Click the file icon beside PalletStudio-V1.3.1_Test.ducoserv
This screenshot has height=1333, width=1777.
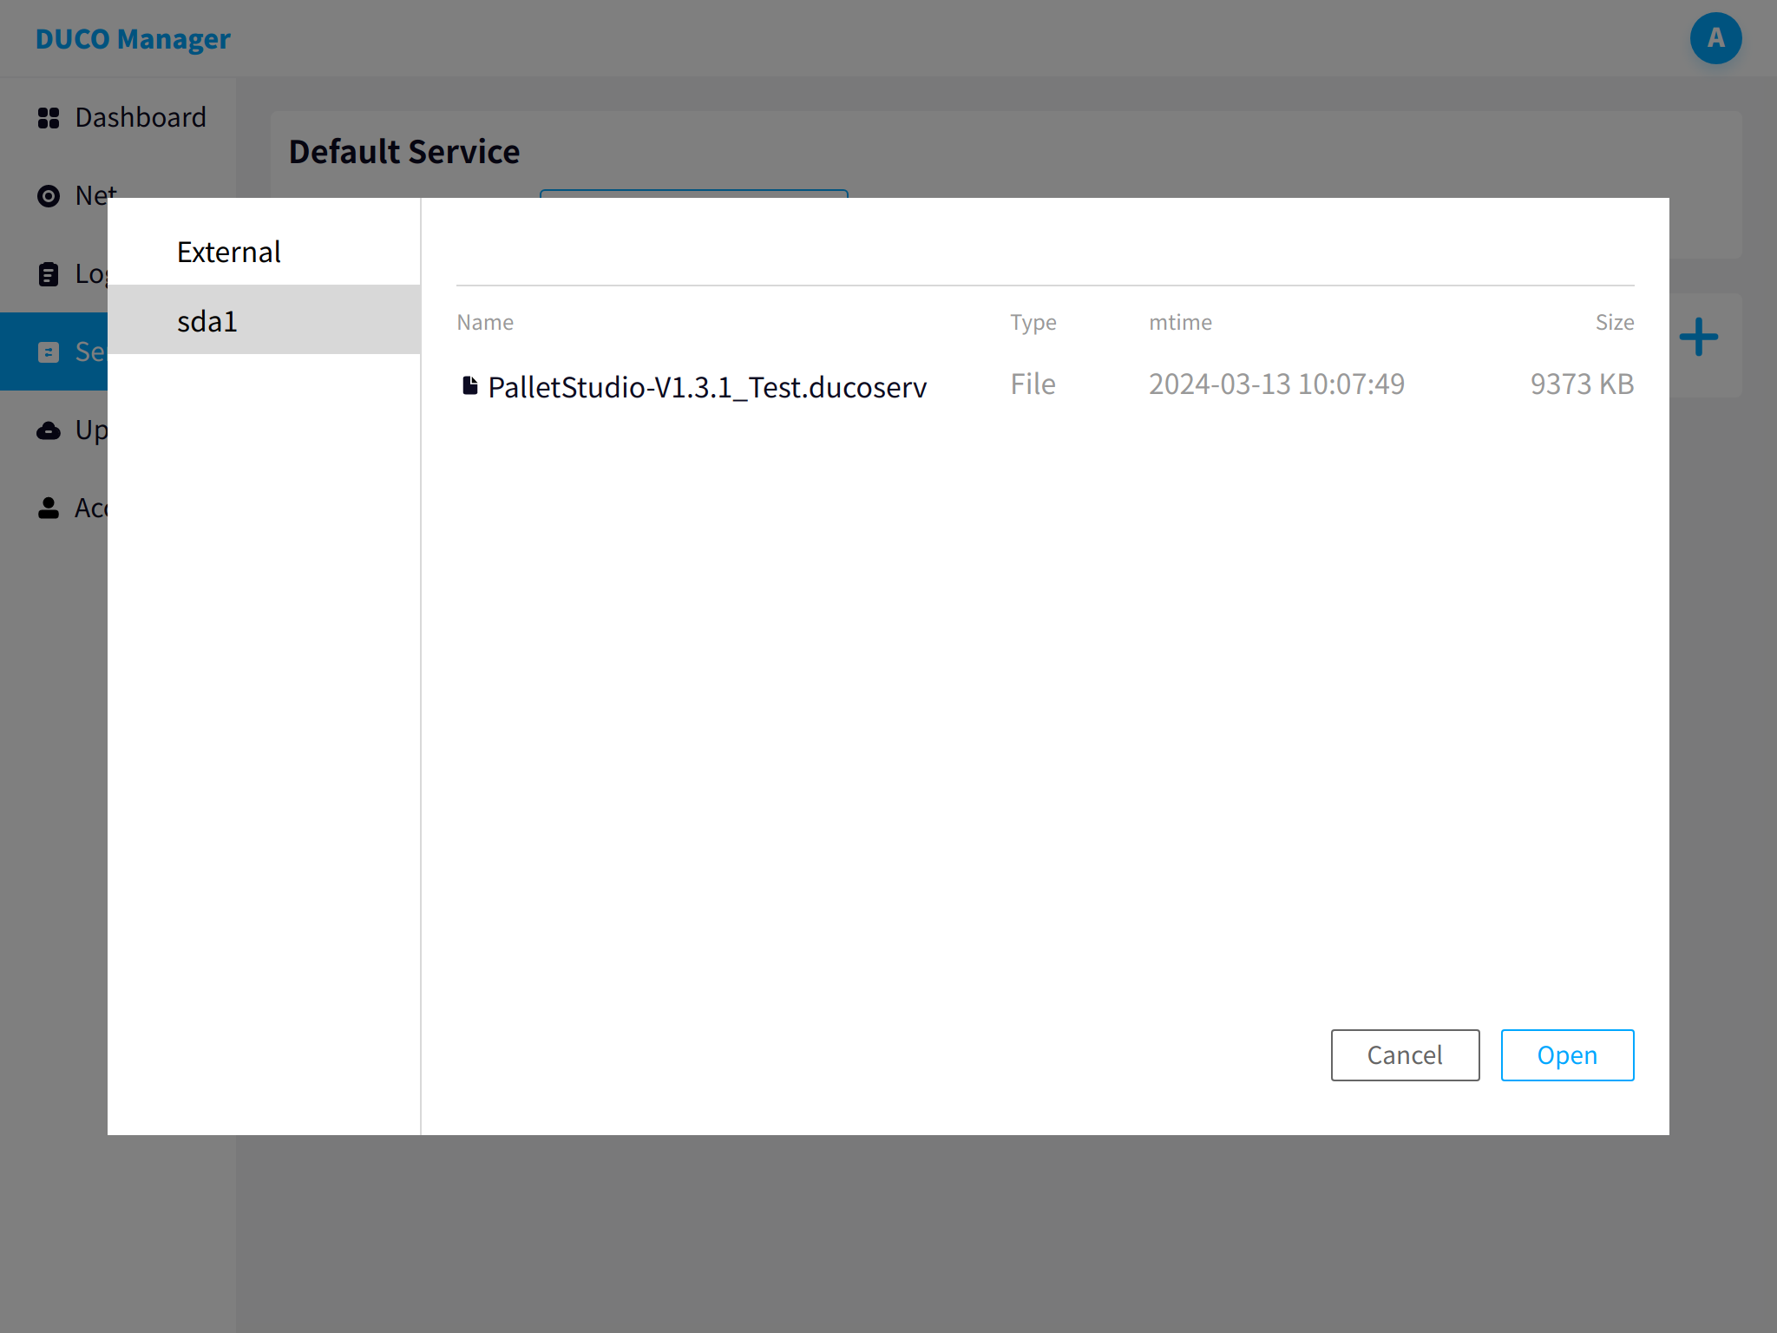[x=469, y=385]
